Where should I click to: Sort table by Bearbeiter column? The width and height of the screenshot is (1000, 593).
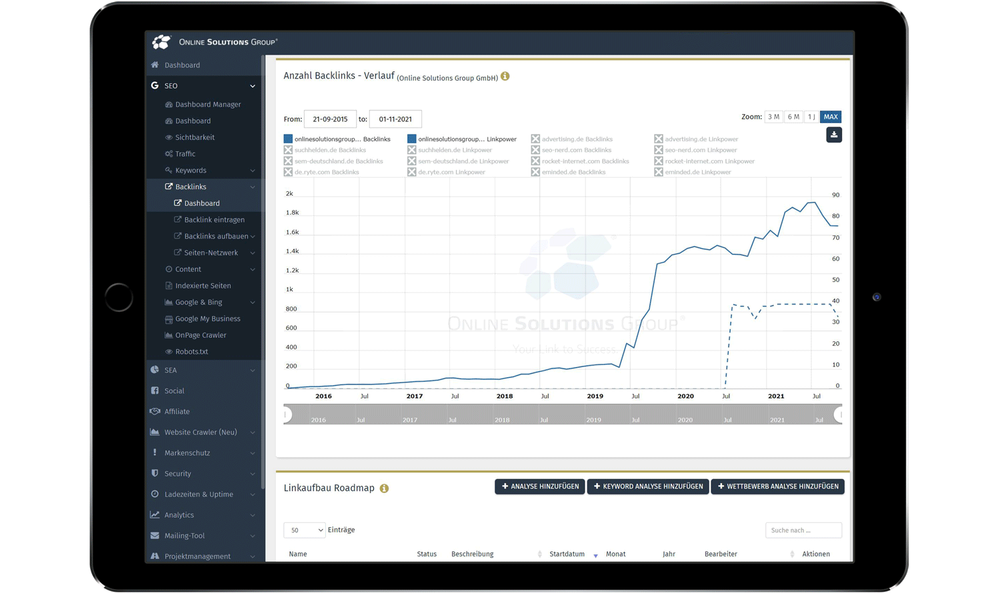(721, 554)
